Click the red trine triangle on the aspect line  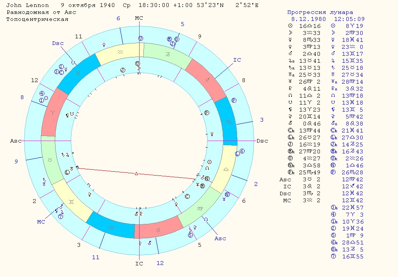coord(136,174)
